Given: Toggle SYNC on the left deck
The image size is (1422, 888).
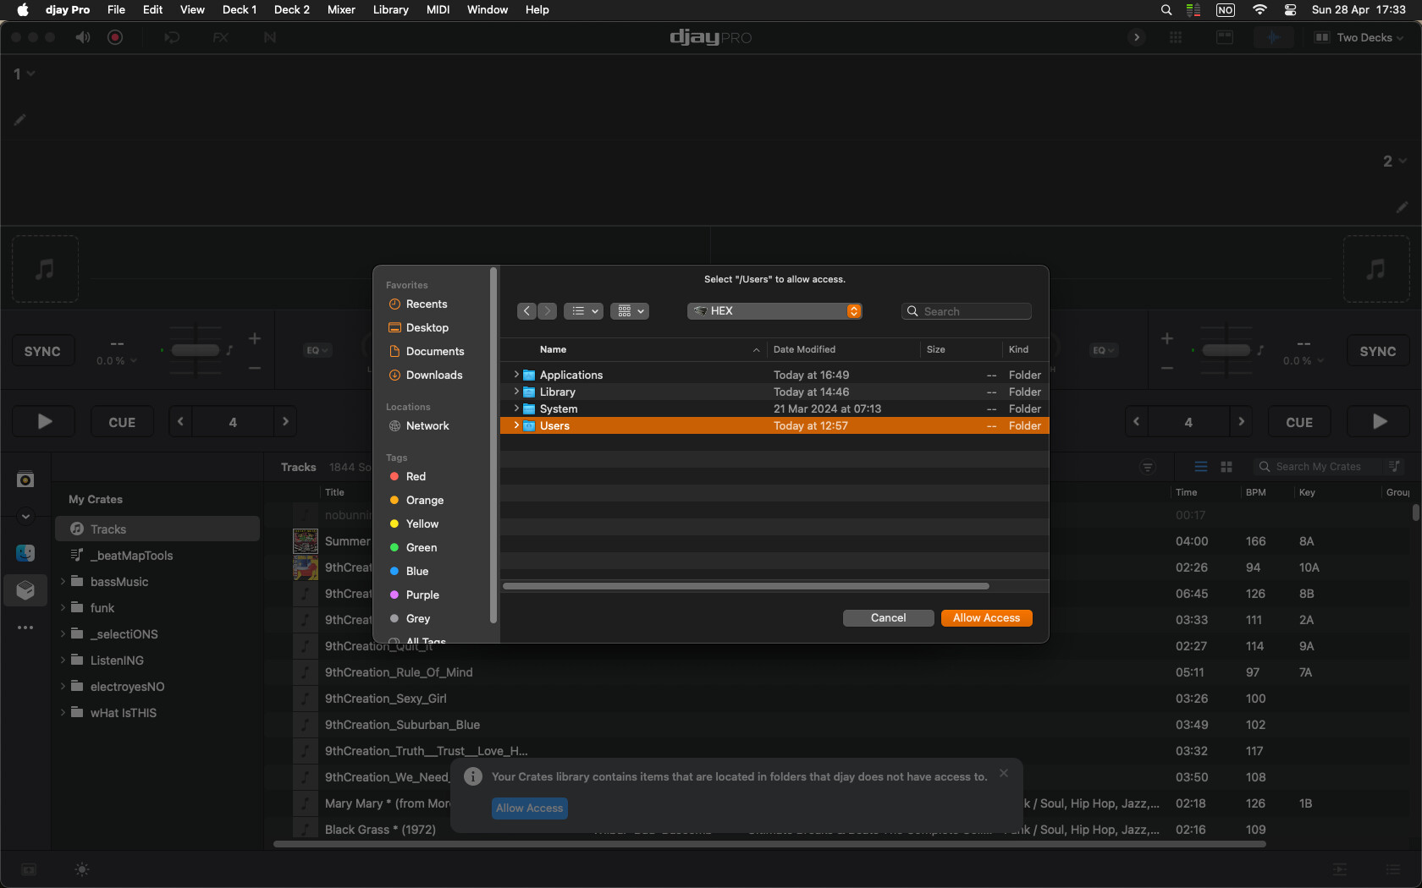Looking at the screenshot, I should (x=42, y=351).
